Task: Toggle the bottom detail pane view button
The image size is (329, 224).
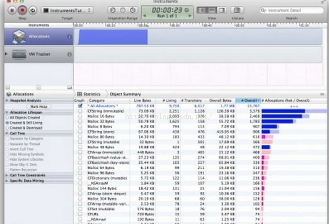Action: (x=212, y=10)
